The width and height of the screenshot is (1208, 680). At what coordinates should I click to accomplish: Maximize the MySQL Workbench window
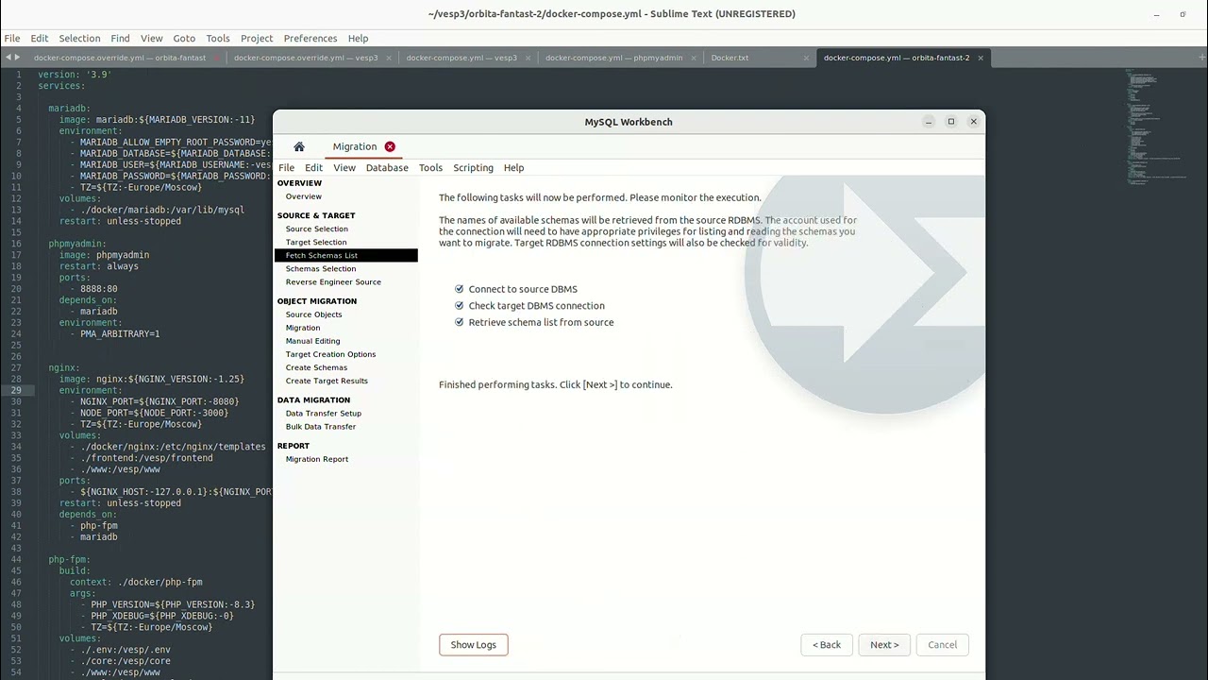[x=951, y=122]
